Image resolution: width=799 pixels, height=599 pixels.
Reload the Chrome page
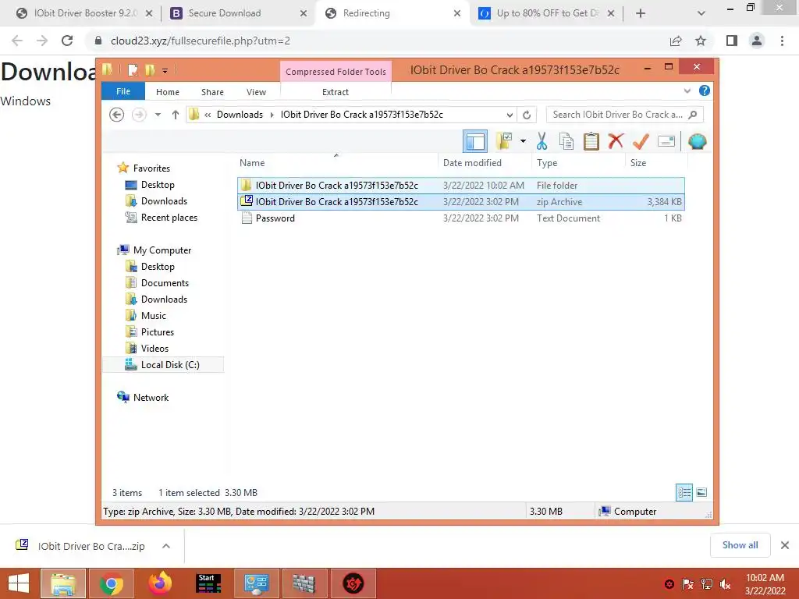tap(67, 41)
